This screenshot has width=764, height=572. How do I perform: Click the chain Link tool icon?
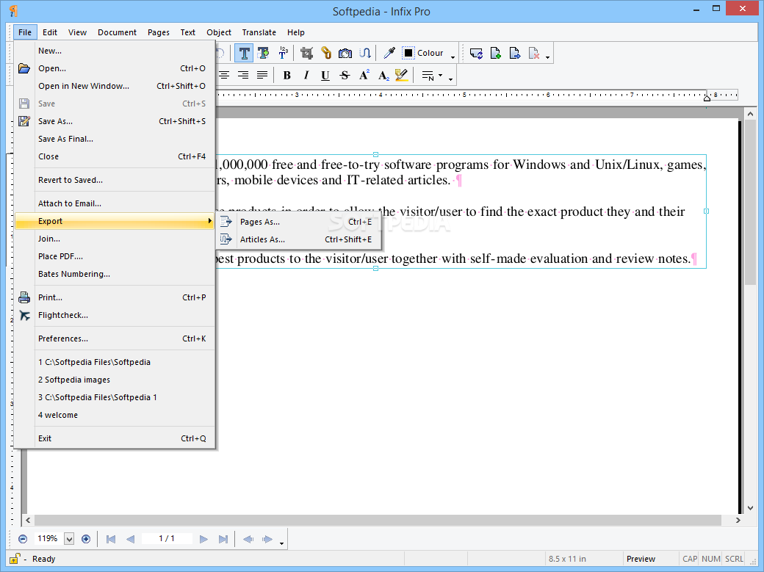pos(326,53)
